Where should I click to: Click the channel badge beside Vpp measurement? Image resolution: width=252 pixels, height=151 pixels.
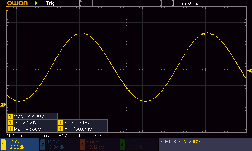(x=10, y=116)
